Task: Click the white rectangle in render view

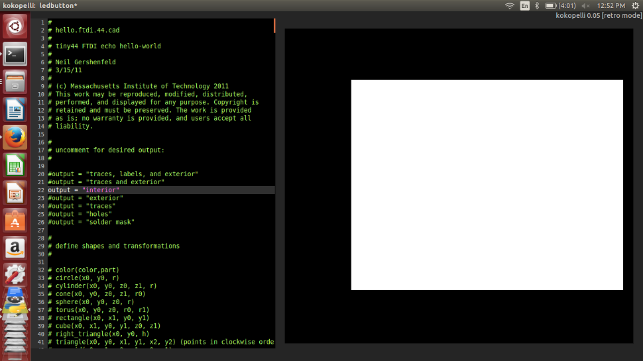Action: coord(487,185)
